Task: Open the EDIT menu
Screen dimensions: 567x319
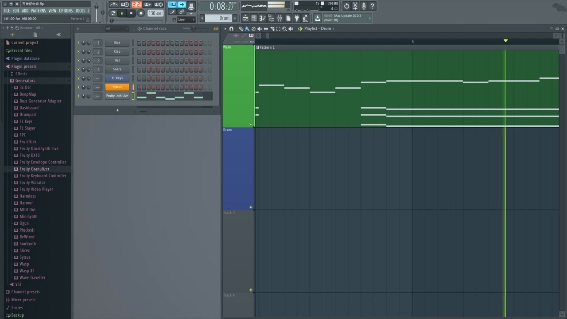Action: point(16,11)
